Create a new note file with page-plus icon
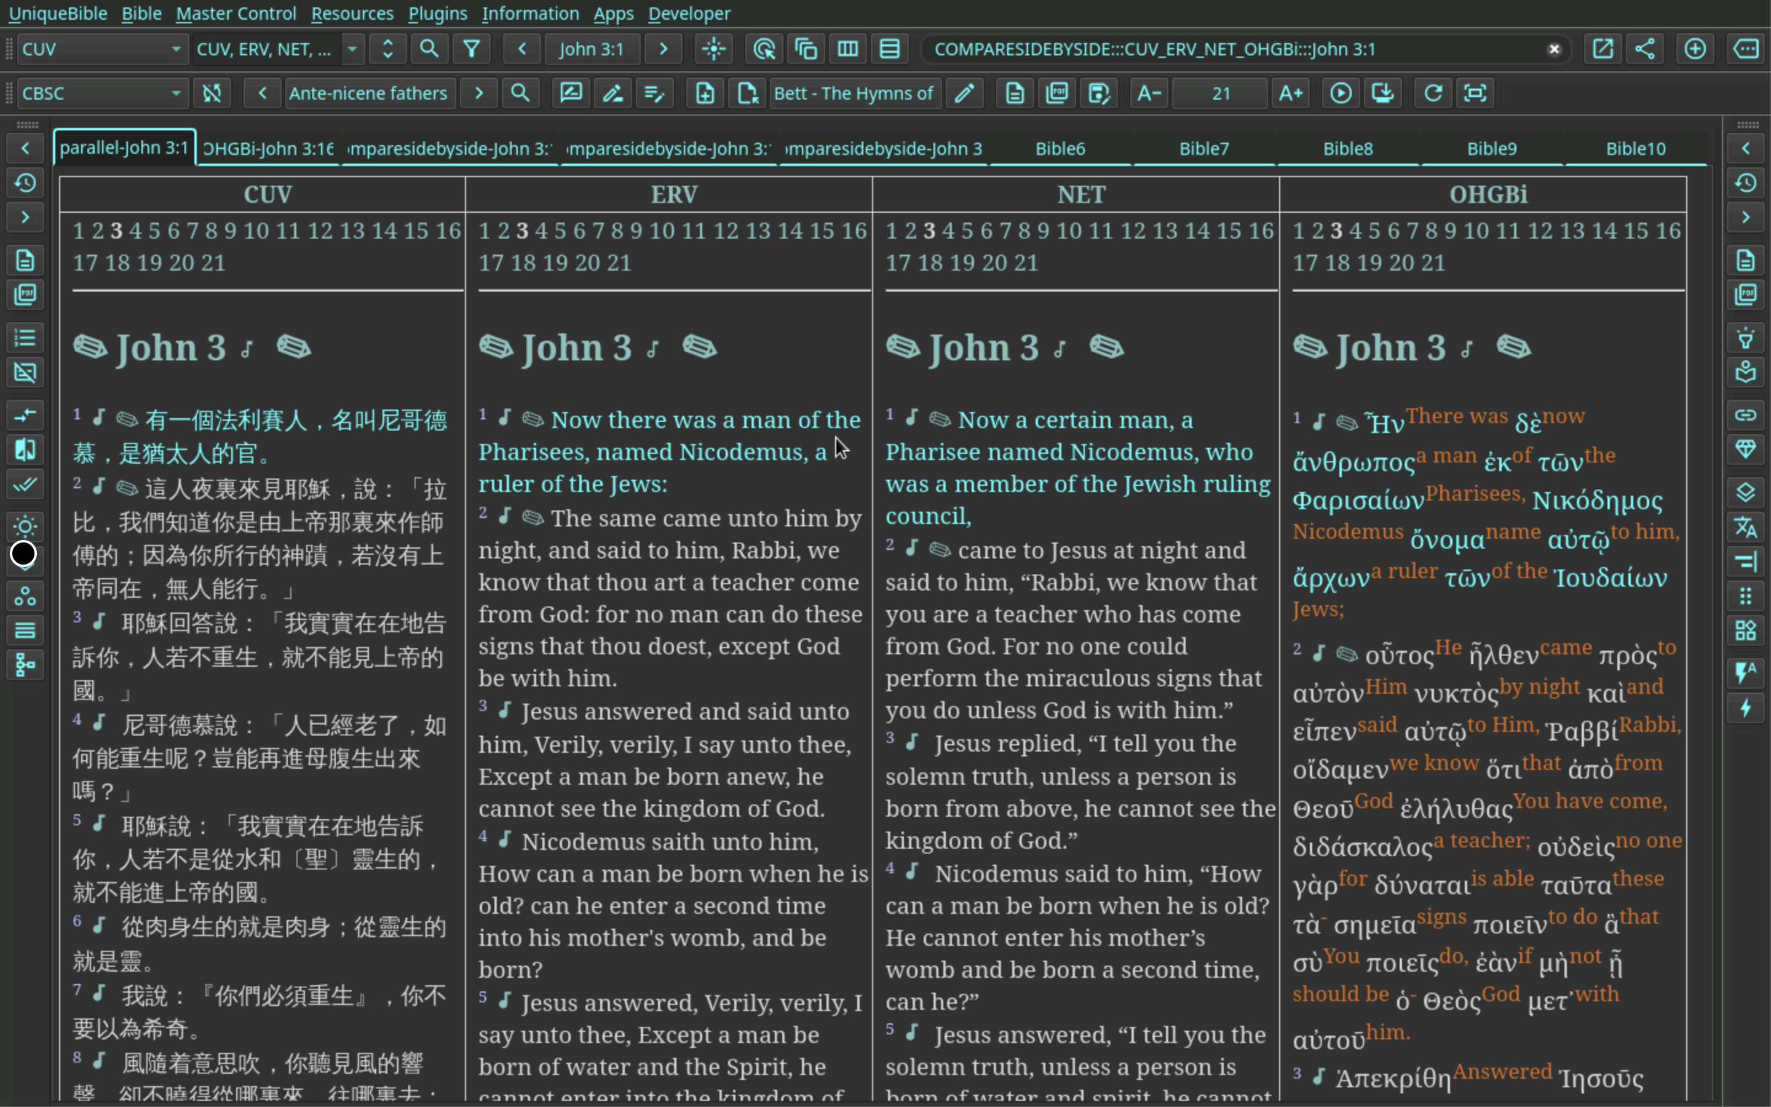The height and width of the screenshot is (1107, 1771). pos(705,93)
